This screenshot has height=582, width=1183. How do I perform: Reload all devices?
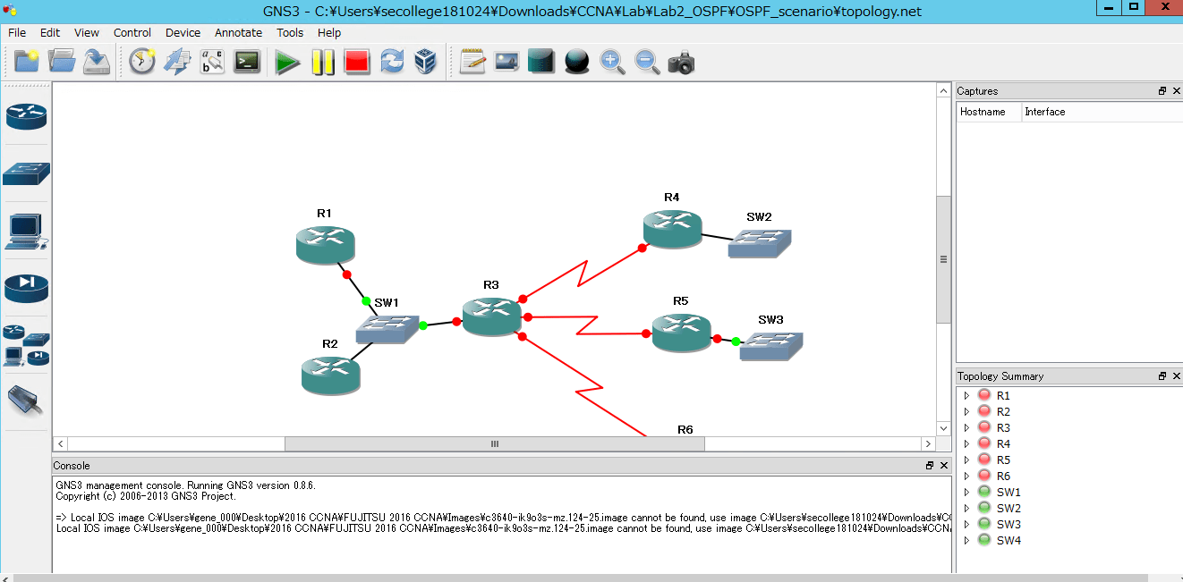392,62
